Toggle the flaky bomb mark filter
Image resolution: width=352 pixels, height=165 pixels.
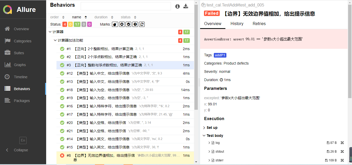115,24
